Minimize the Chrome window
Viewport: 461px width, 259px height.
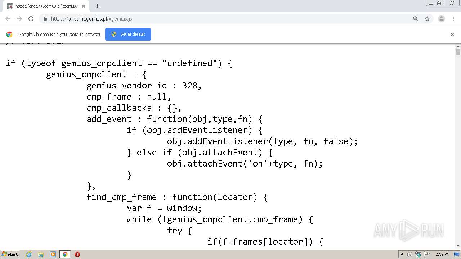coord(430,3)
